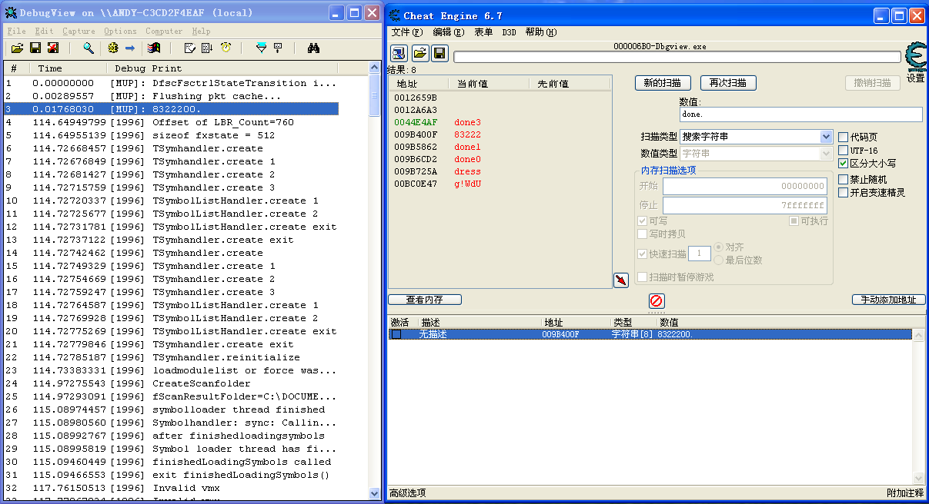Click the 先前值 column header in results
Viewport: 929px width, 504px height.
pos(570,83)
